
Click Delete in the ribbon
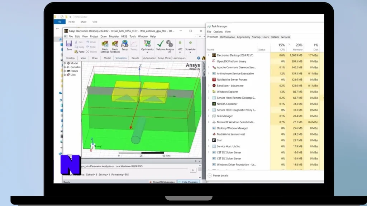tap(91, 52)
